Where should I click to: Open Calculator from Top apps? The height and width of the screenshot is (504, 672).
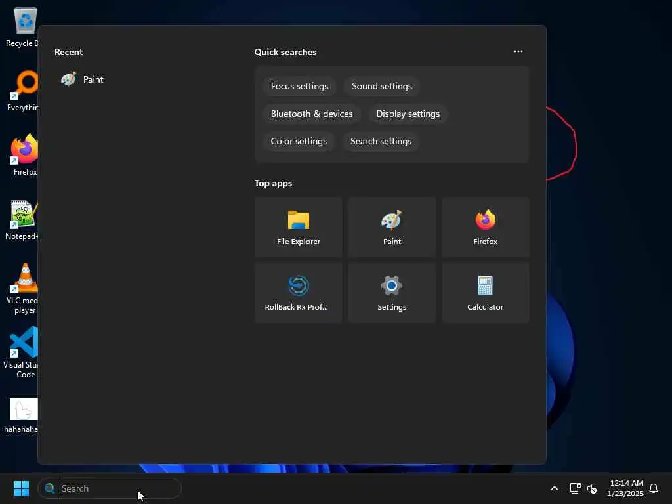tap(485, 293)
